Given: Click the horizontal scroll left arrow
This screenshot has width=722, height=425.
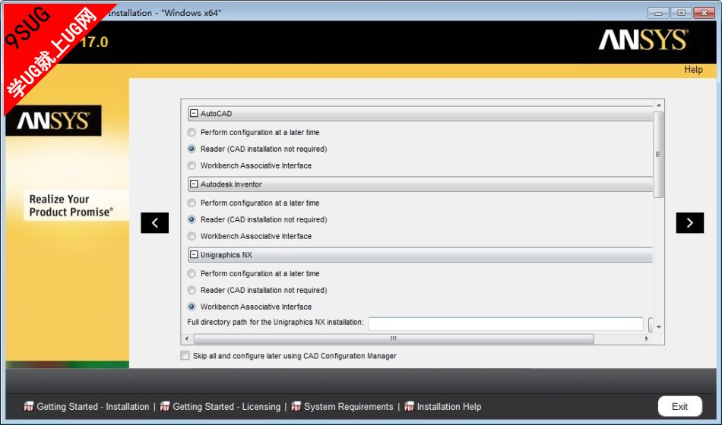Looking at the screenshot, I should [x=186, y=339].
